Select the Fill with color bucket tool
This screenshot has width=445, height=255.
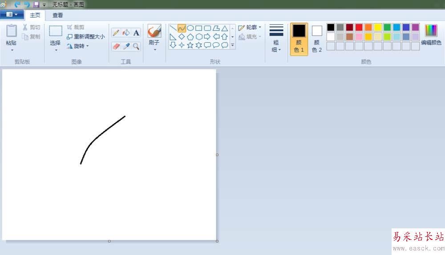coord(126,32)
